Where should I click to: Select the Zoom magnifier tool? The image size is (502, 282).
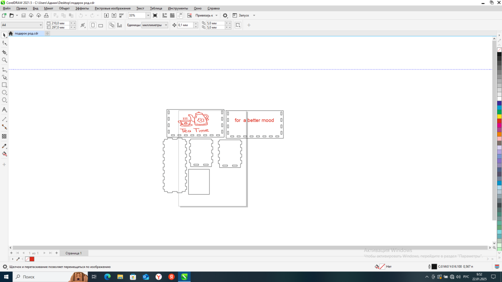pyautogui.click(x=4, y=60)
